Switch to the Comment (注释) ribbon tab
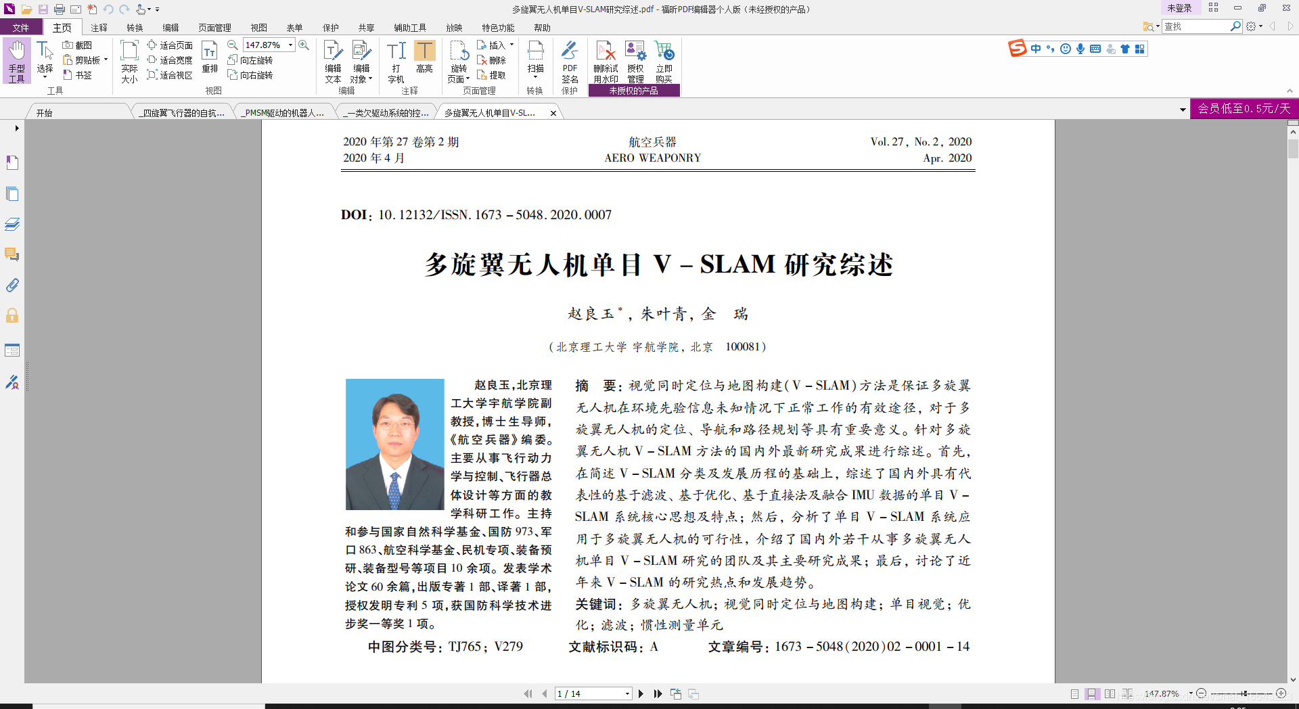This screenshot has height=709, width=1299. [x=99, y=28]
